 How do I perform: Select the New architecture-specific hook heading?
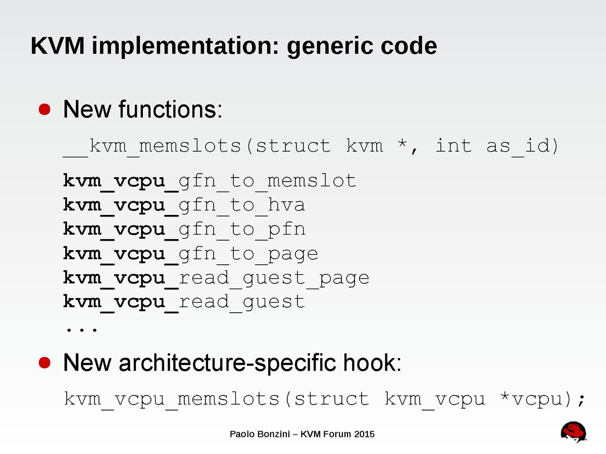[x=232, y=363]
